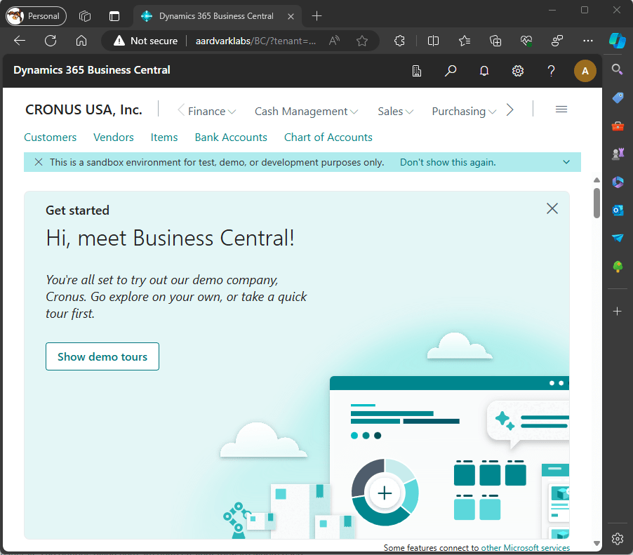
Task: Close the Get started banner
Action: pyautogui.click(x=552, y=208)
